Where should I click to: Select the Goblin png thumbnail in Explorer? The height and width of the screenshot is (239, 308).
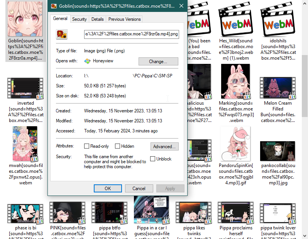click(x=25, y=19)
